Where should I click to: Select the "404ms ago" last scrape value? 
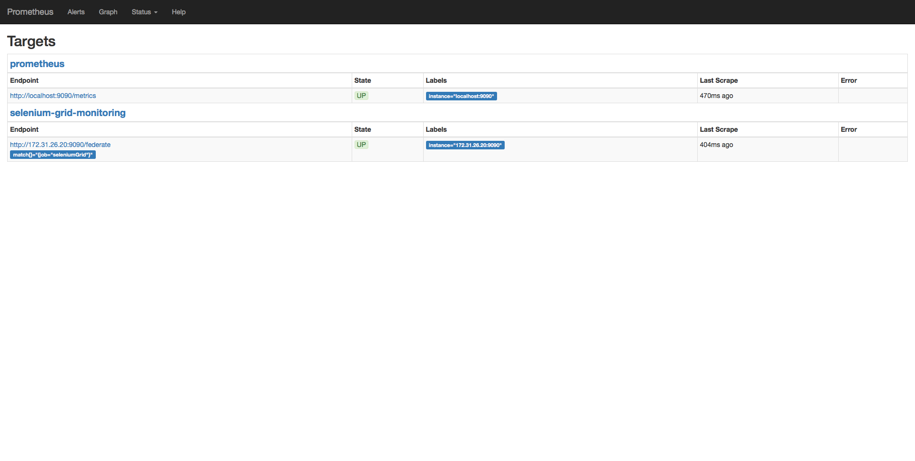point(716,145)
